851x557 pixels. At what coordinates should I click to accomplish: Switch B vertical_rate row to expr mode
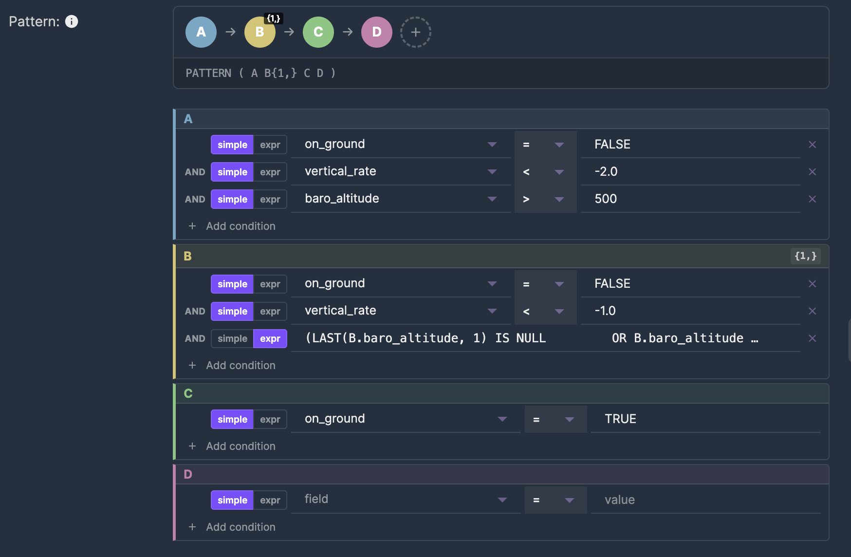[x=270, y=311]
